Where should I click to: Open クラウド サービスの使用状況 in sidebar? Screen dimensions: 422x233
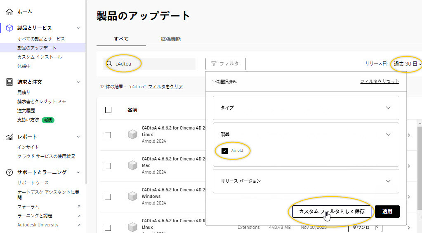tap(46, 156)
